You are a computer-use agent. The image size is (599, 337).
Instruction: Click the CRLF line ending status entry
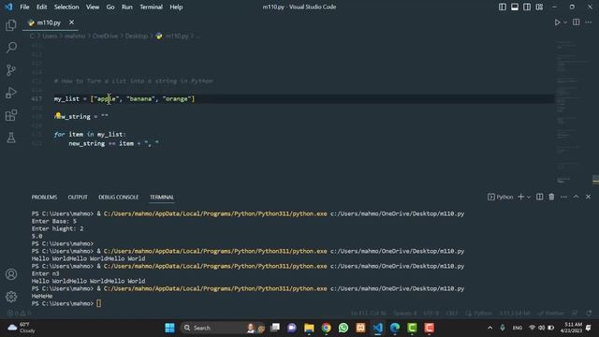[451, 314]
